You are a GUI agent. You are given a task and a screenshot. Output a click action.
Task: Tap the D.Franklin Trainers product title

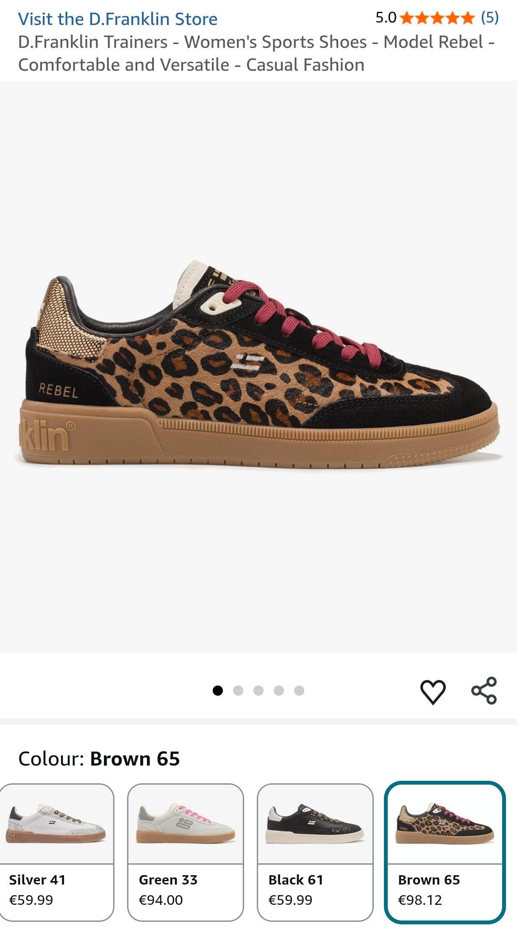256,53
